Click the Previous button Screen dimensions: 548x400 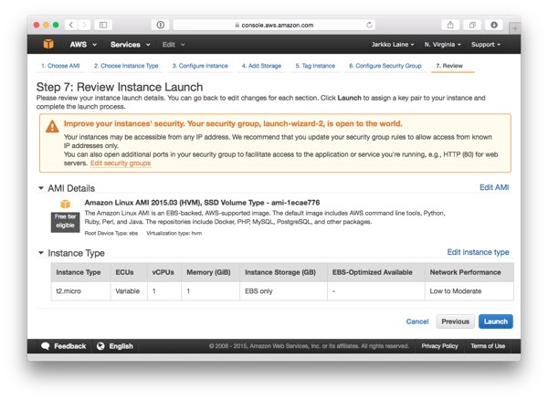click(x=455, y=321)
